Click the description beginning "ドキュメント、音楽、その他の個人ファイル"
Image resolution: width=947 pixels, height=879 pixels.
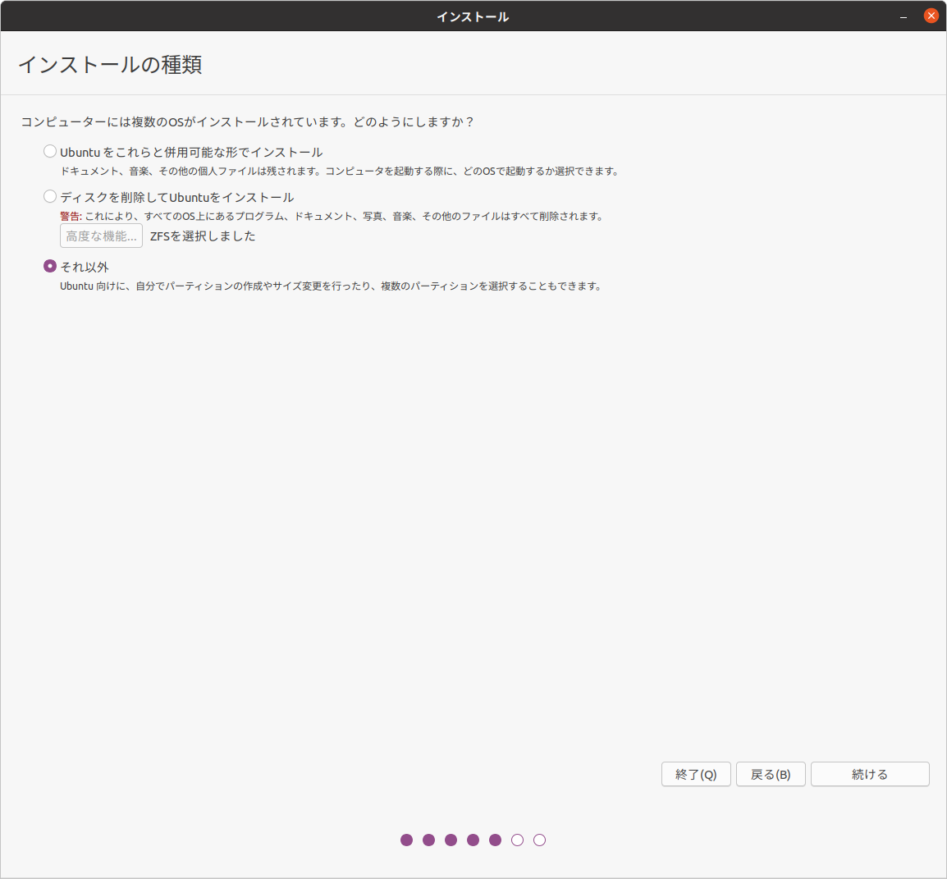[x=340, y=171]
